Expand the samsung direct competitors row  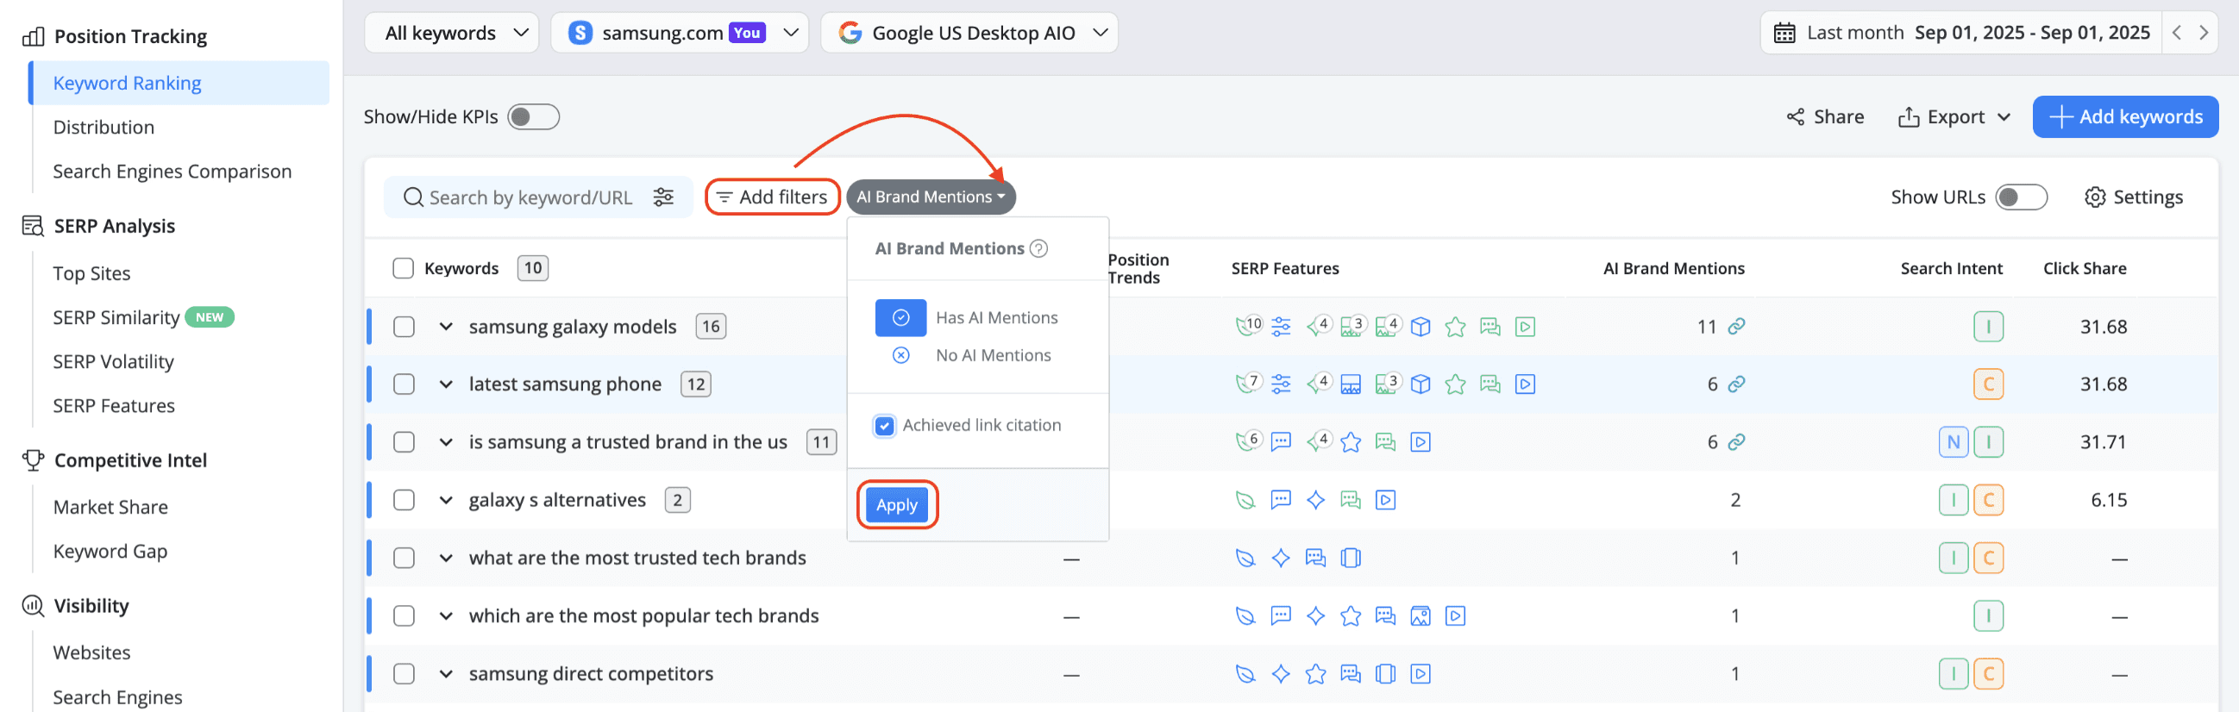tap(446, 674)
